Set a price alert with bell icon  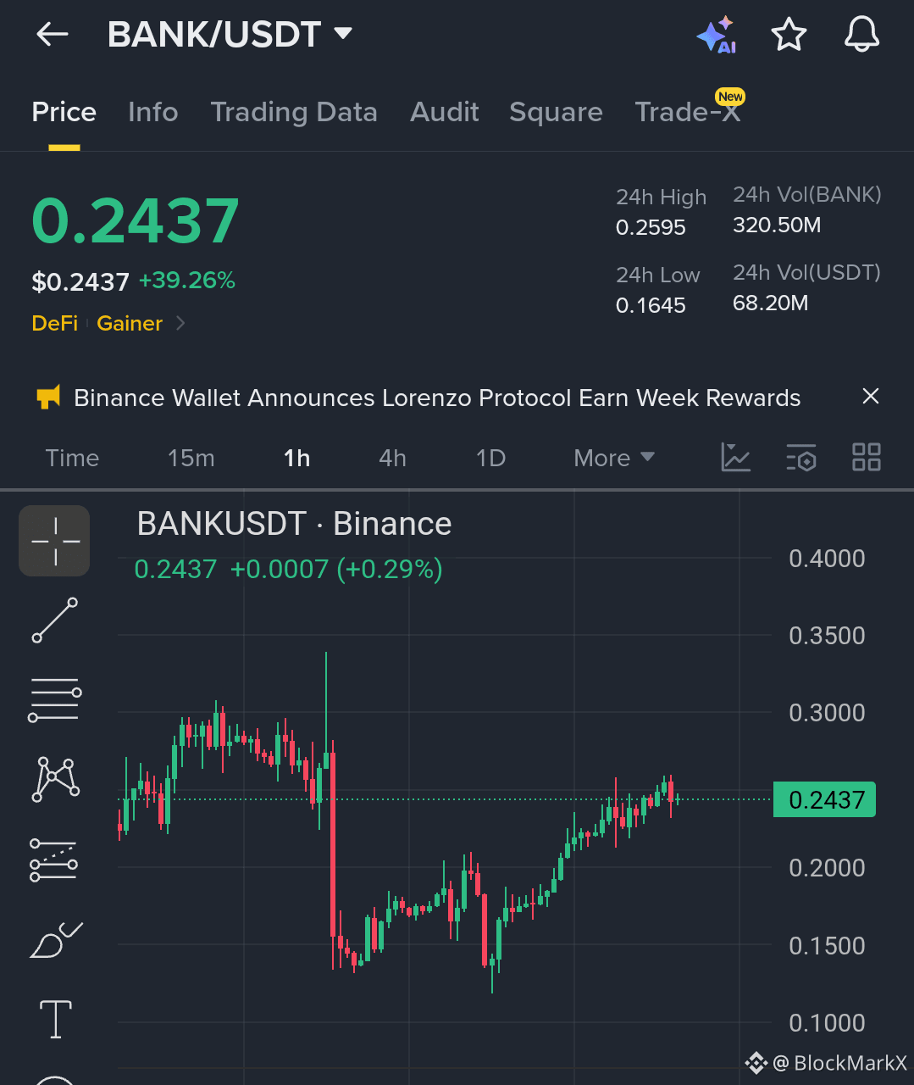[862, 35]
